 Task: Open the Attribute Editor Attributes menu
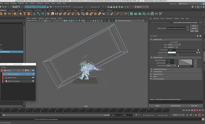coord(169,19)
